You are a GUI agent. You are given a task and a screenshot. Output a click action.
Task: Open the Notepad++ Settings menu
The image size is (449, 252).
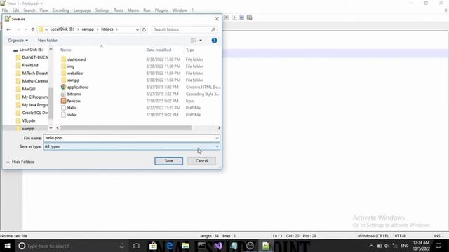tap(102, 10)
